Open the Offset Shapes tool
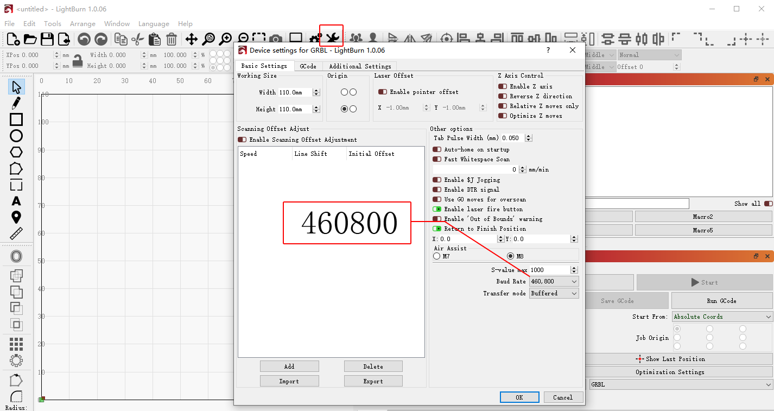The width and height of the screenshot is (774, 411). [16, 256]
